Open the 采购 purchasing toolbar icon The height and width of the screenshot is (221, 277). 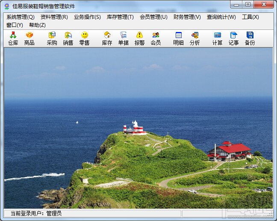pyautogui.click(x=52, y=39)
